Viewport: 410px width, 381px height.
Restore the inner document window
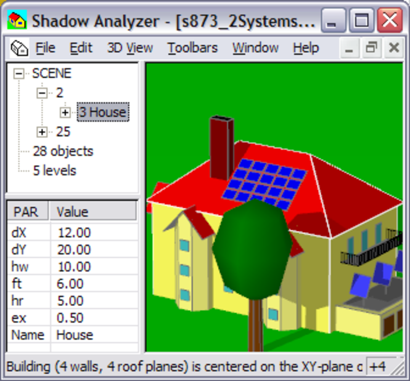coord(372,48)
